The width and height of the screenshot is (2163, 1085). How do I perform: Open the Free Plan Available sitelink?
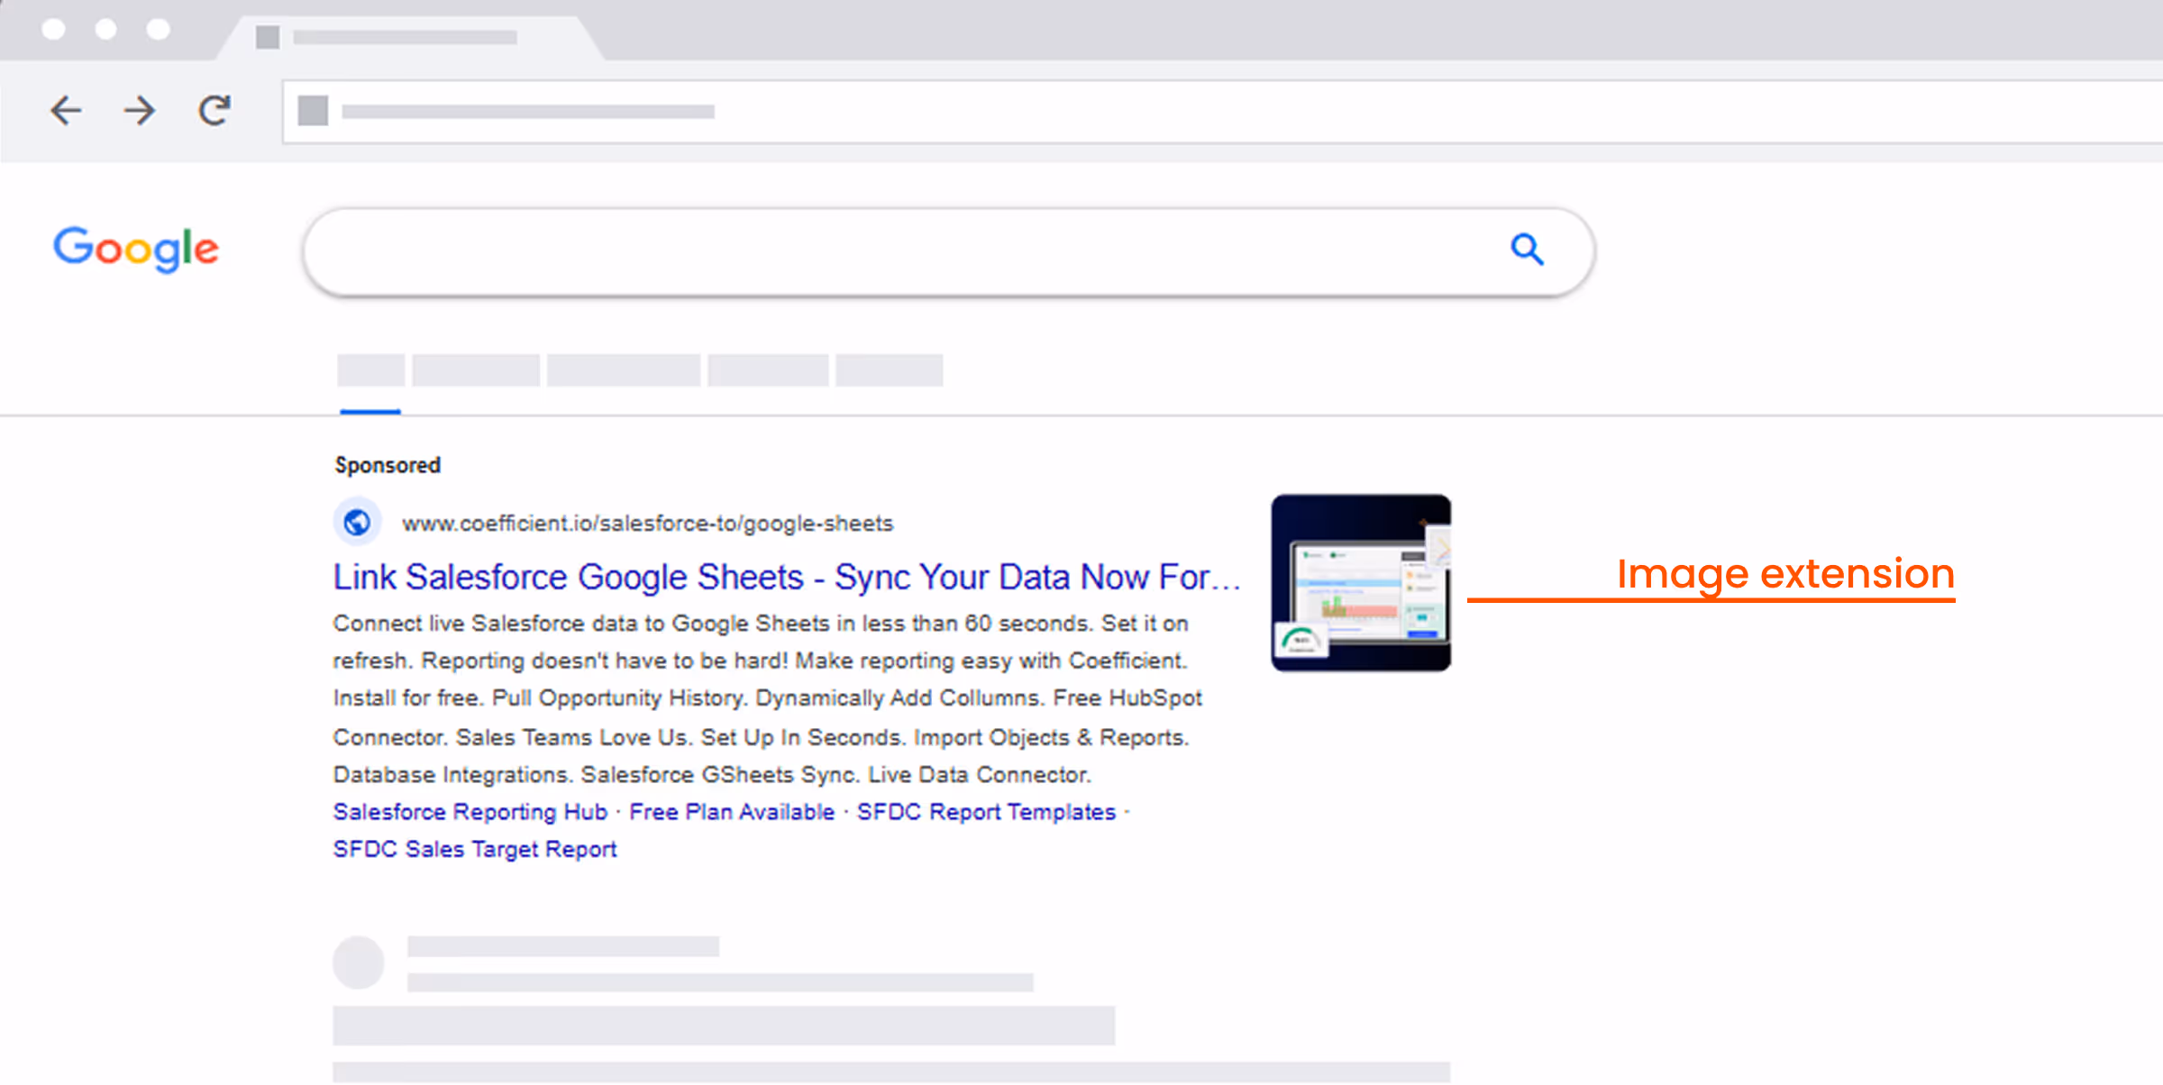[731, 812]
